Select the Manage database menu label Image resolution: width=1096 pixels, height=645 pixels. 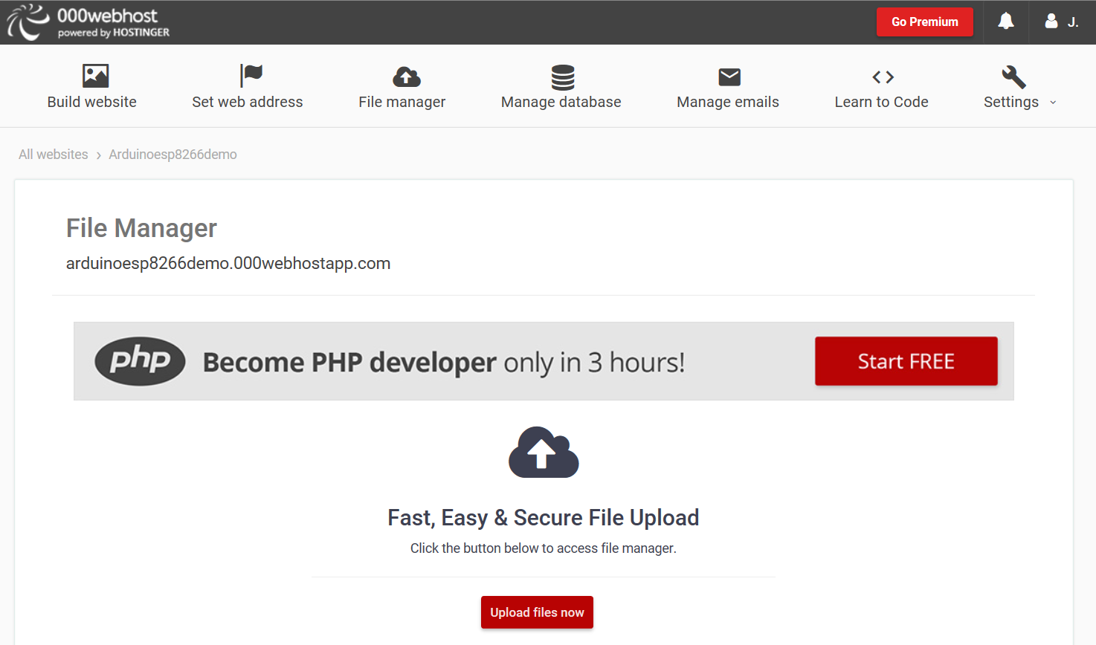pos(561,103)
